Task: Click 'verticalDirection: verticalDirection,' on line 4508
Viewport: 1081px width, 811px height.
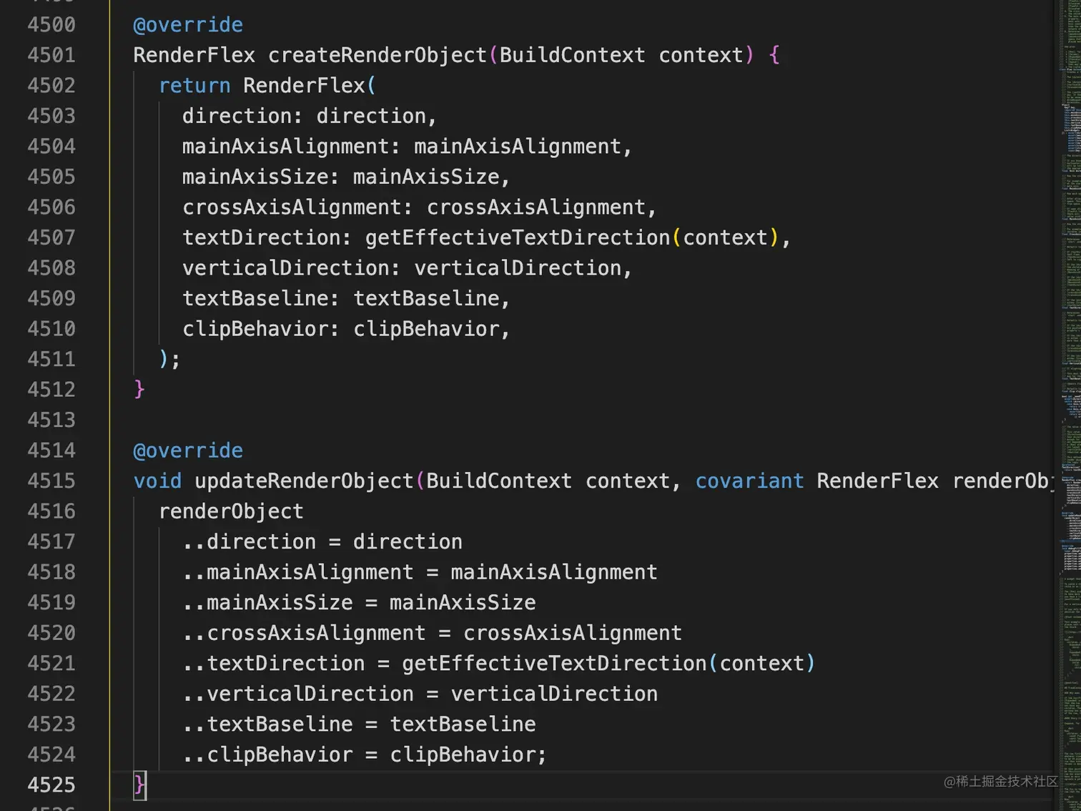Action: pyautogui.click(x=408, y=268)
